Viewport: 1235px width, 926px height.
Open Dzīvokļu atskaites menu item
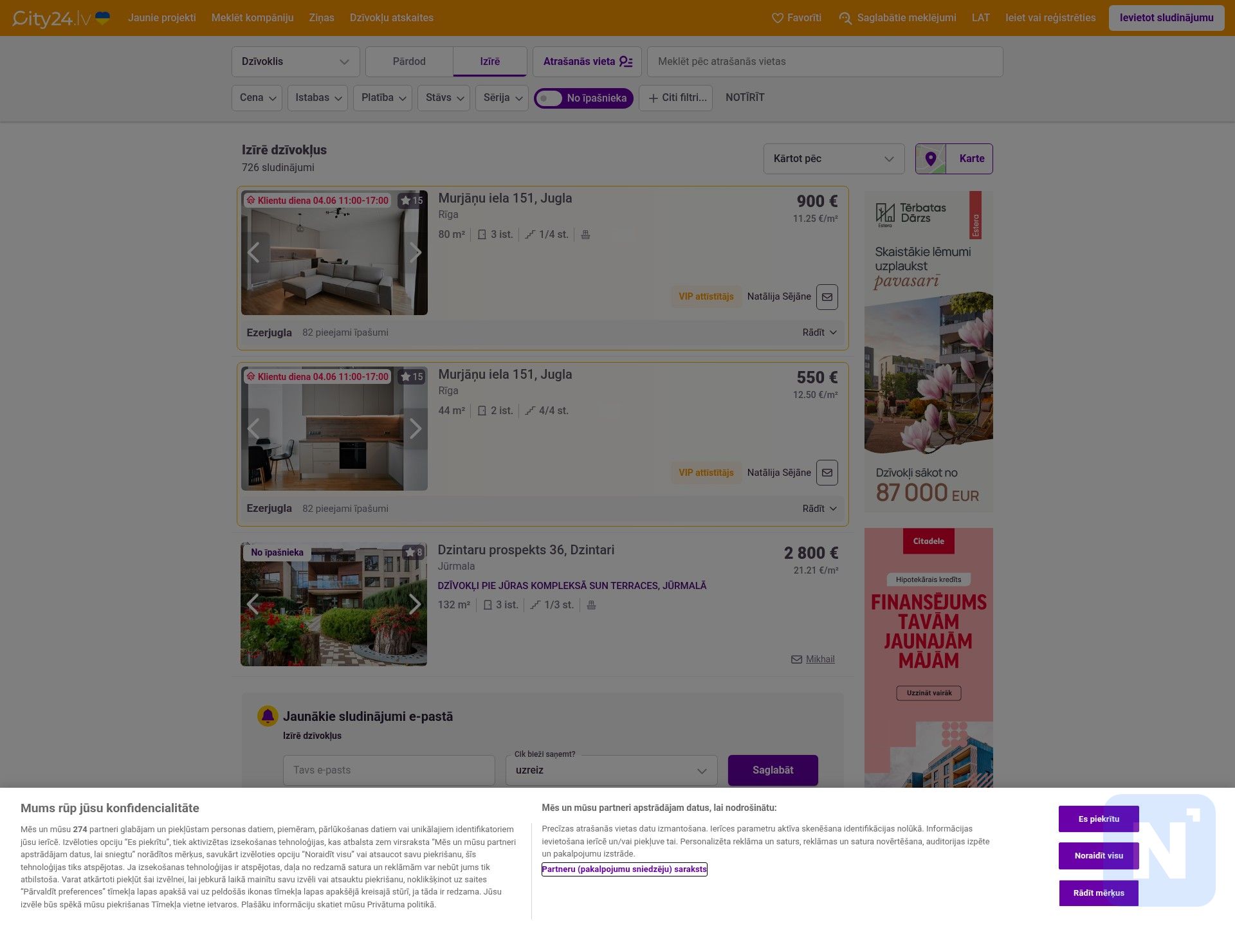click(392, 18)
